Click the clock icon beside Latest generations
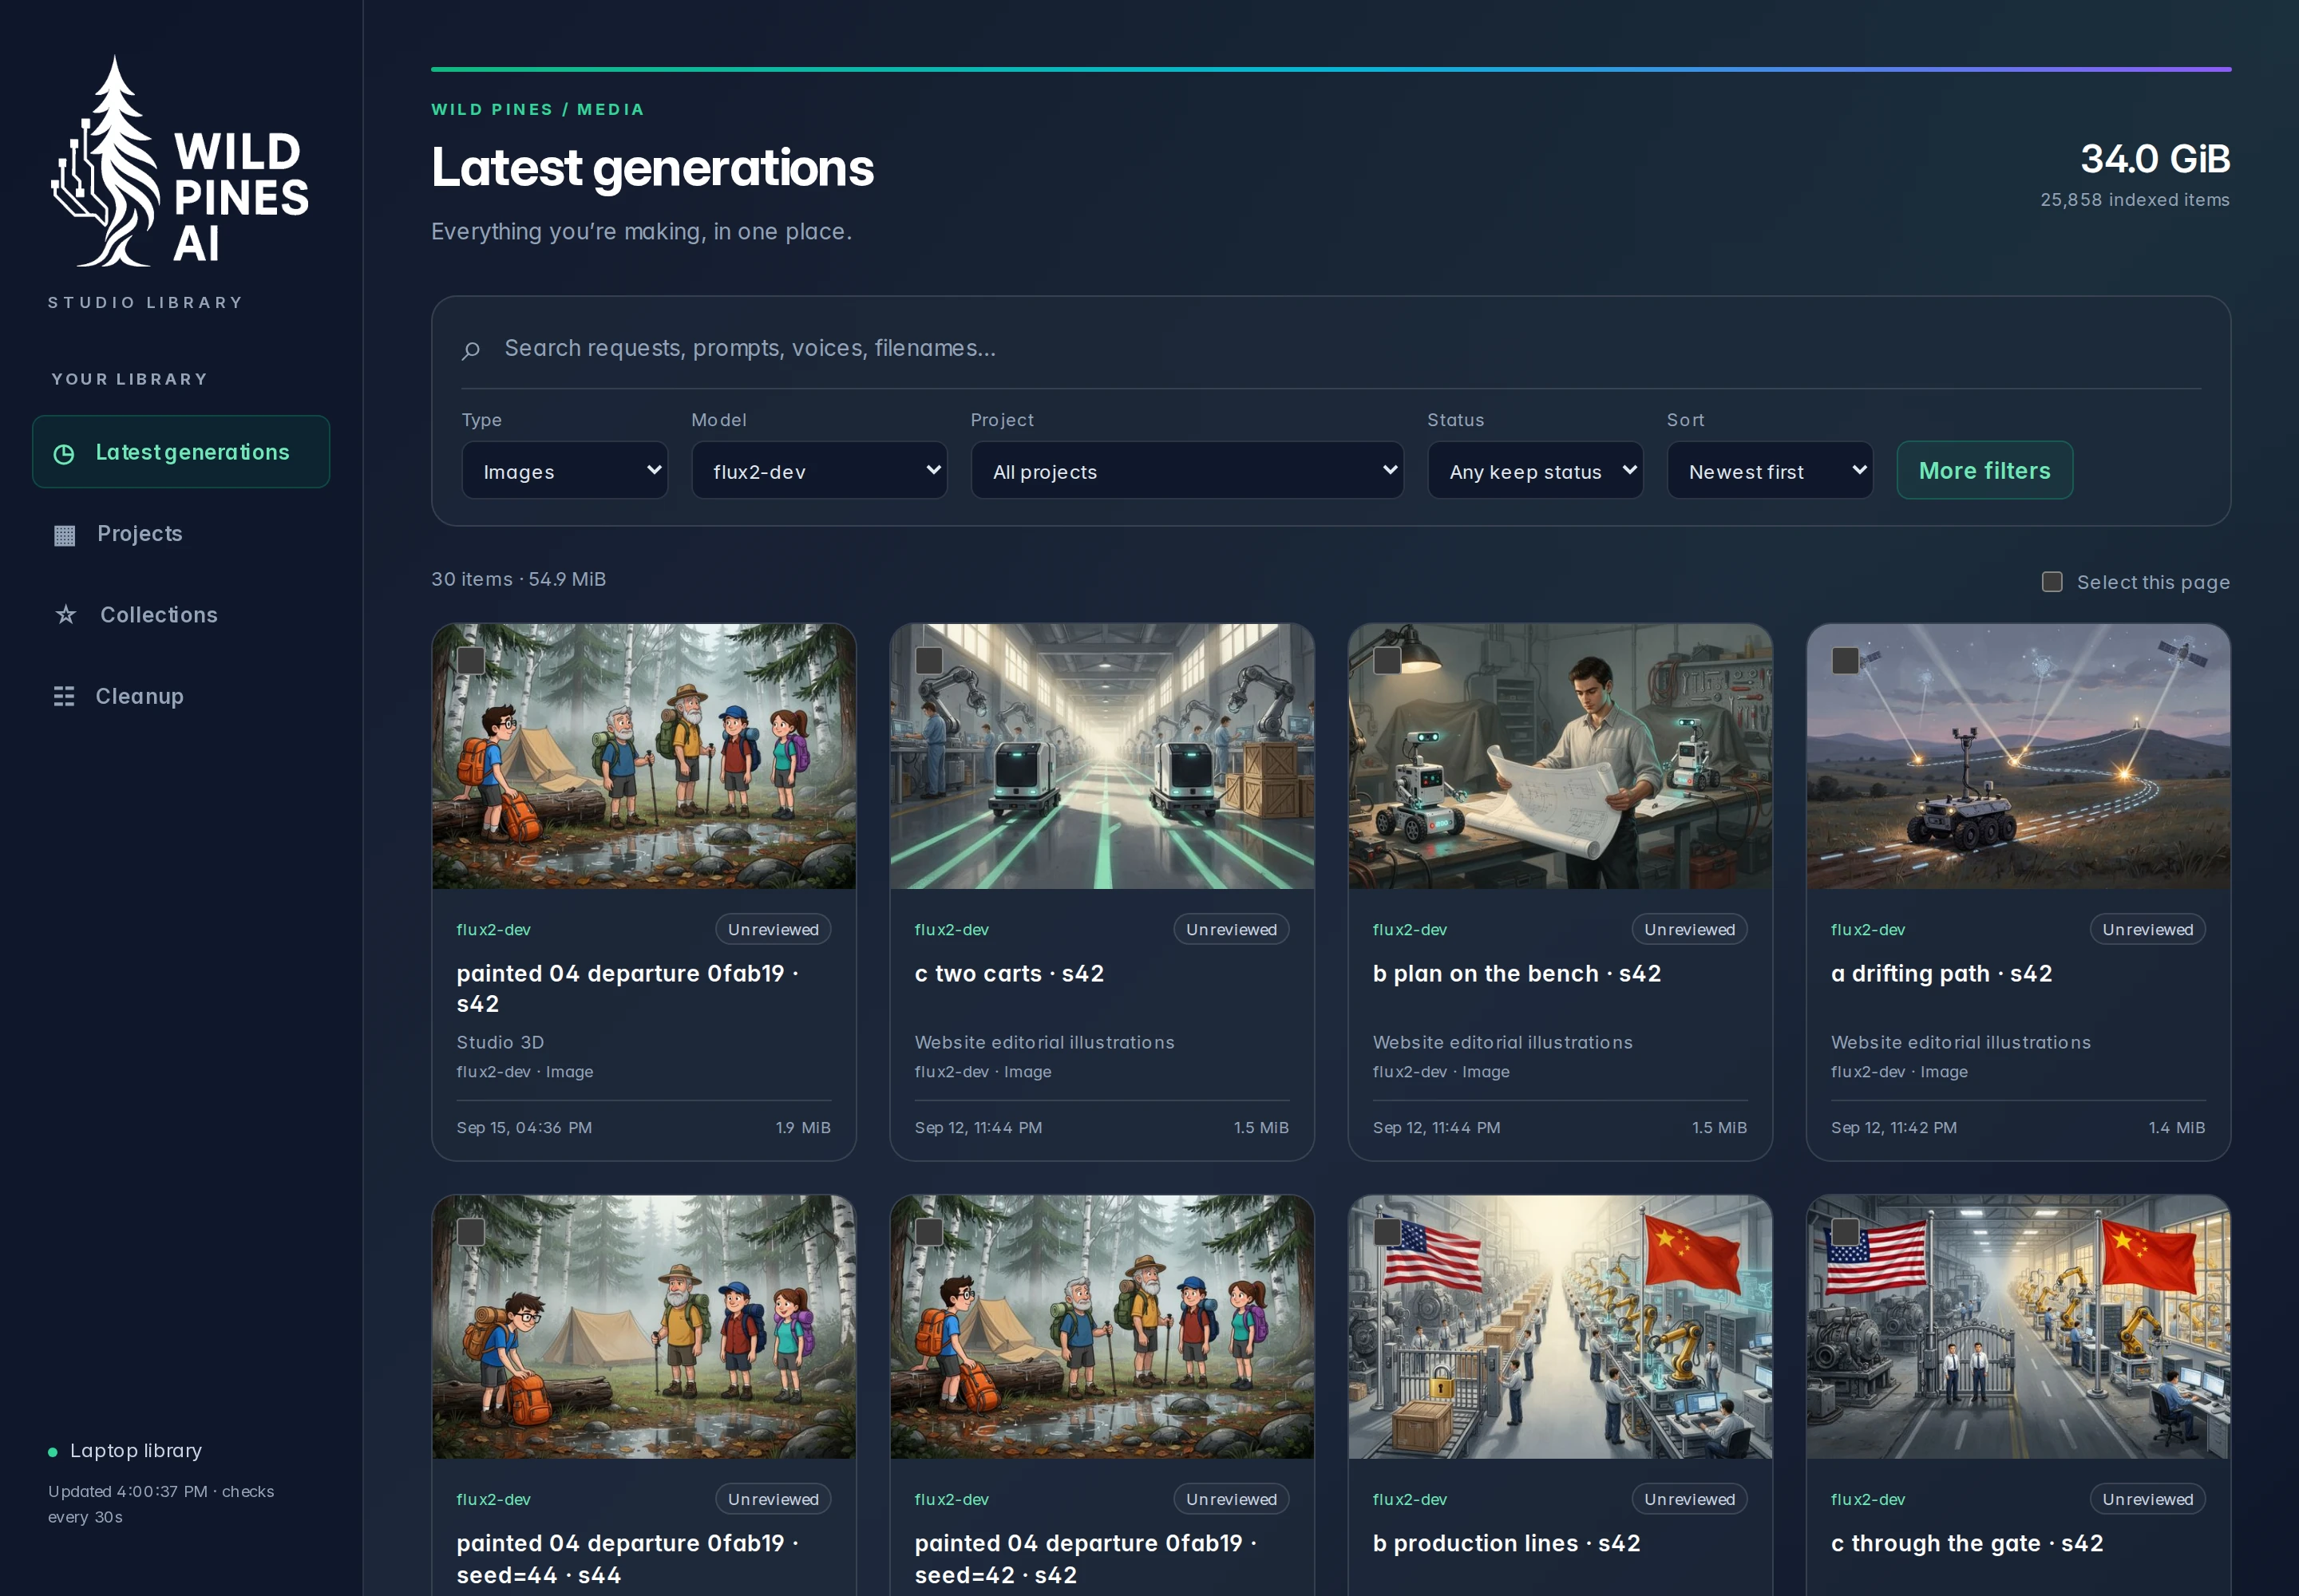The image size is (2299, 1596). tap(64, 454)
